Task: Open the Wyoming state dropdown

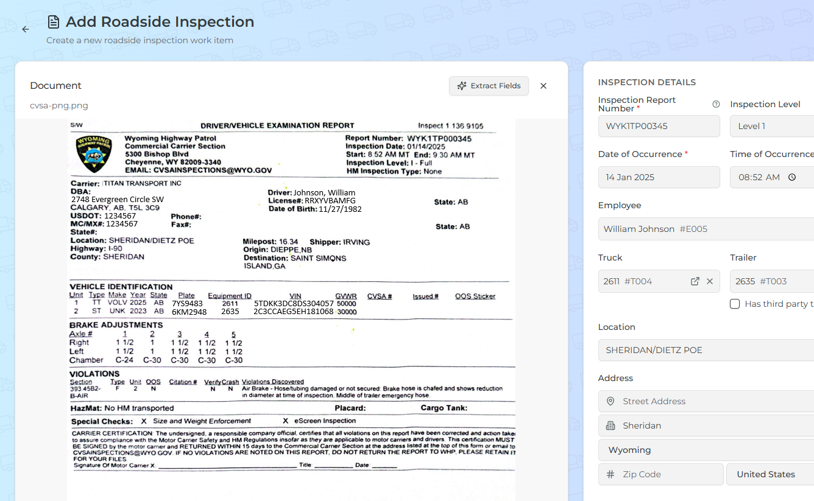Action: [x=707, y=450]
